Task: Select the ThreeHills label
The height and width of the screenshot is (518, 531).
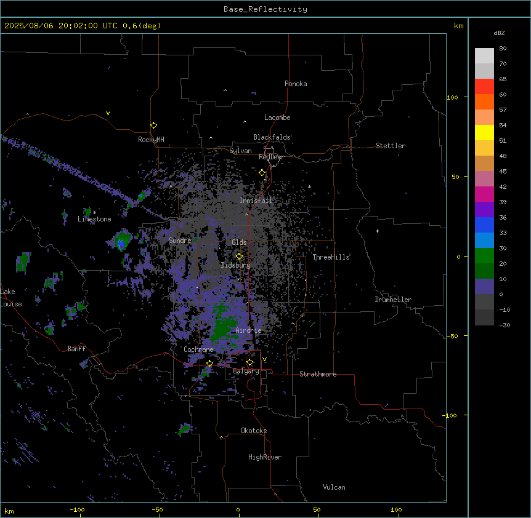Action: click(x=331, y=257)
